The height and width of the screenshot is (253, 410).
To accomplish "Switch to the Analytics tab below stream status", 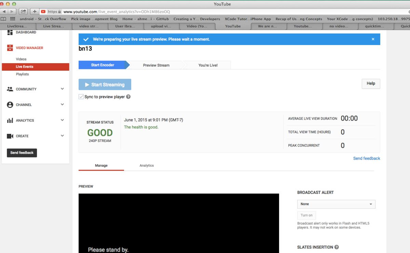I will pos(147,166).
